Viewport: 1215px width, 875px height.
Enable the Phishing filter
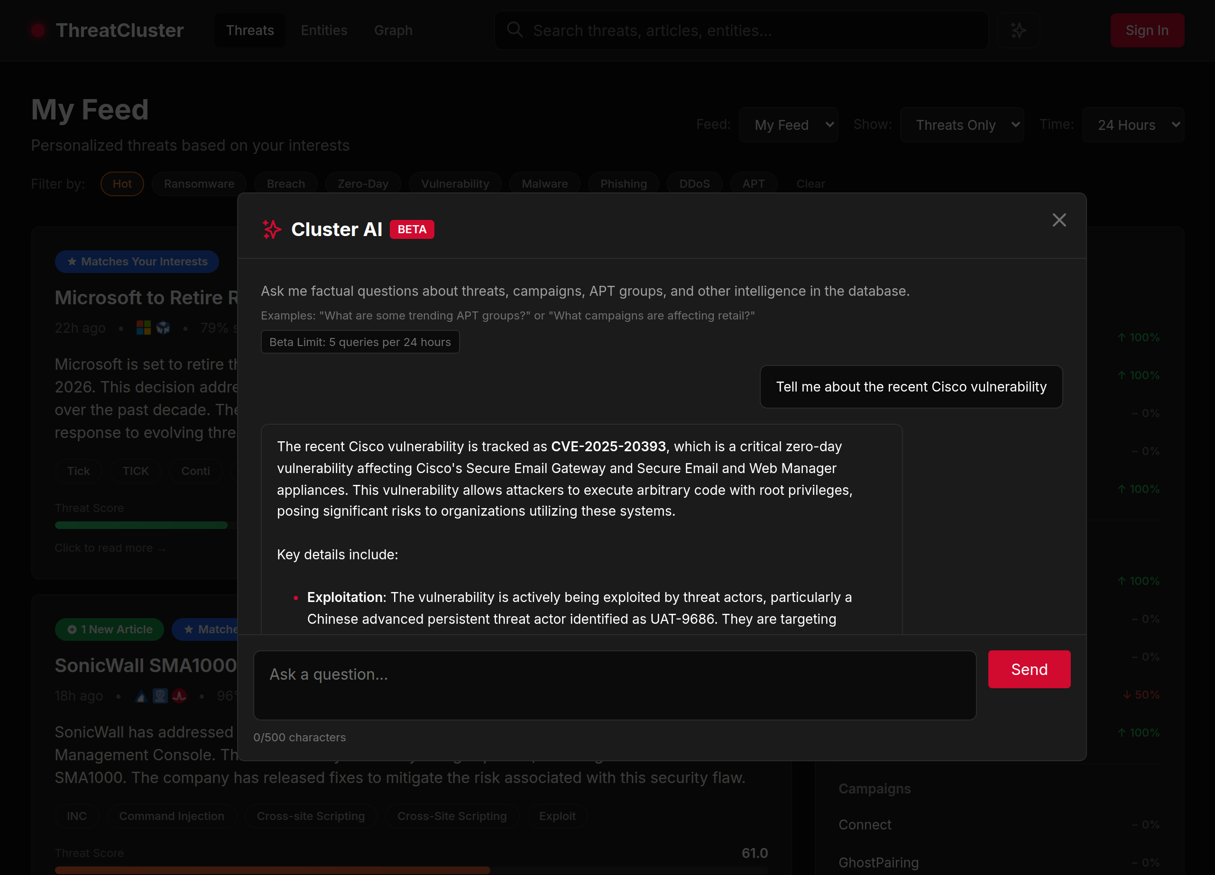point(623,183)
